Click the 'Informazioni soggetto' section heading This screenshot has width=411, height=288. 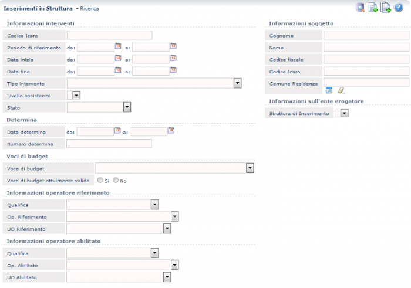pyautogui.click(x=301, y=23)
